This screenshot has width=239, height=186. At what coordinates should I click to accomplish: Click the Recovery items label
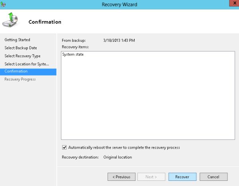pyautogui.click(x=75, y=47)
